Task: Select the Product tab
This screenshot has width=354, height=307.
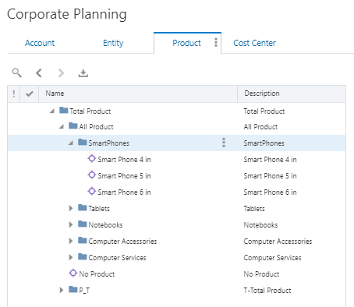Action: point(186,43)
